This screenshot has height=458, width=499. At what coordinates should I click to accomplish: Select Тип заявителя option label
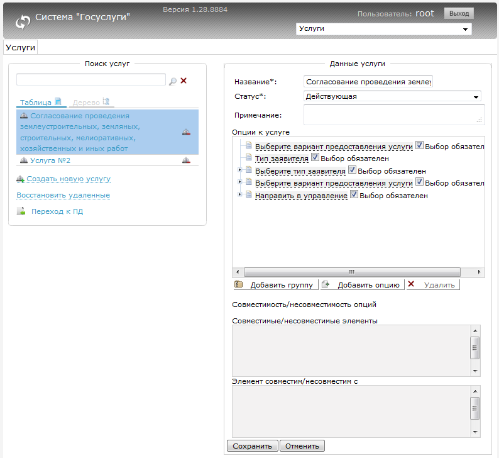282,159
